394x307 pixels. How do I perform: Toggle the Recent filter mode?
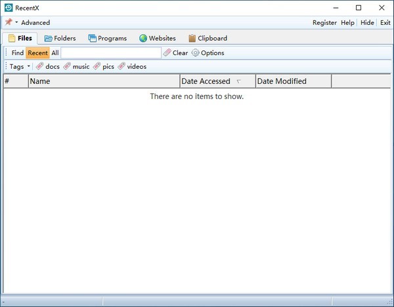[x=37, y=53]
